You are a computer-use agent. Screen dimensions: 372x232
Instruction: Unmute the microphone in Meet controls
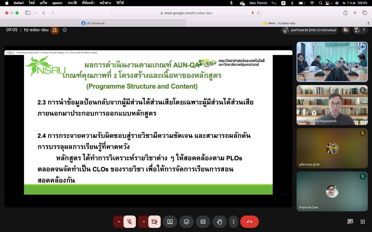(x=130, y=222)
